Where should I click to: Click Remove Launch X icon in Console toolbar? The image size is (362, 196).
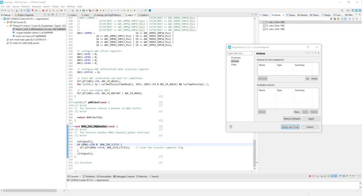313,176
